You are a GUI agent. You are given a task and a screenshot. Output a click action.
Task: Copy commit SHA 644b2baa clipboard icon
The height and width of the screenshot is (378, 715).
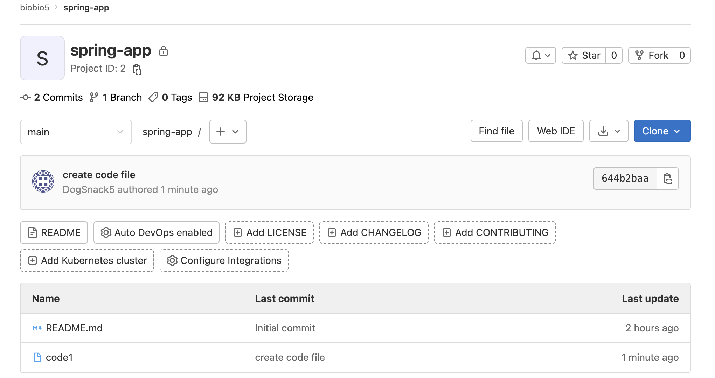point(667,178)
